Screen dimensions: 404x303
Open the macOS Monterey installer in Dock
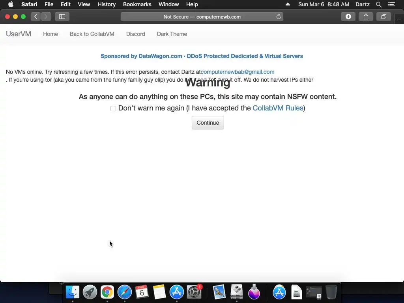254,292
